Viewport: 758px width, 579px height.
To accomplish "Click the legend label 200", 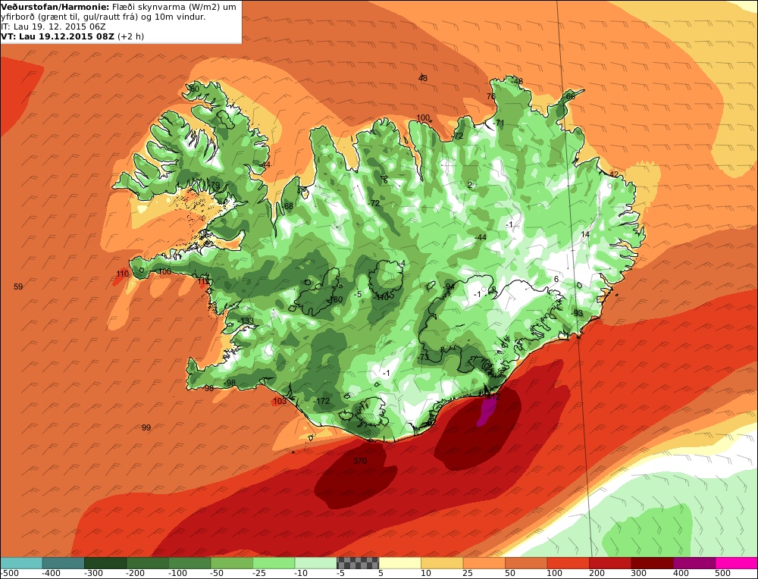I will pos(597,573).
